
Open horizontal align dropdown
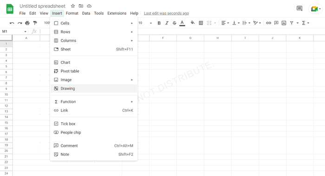click(x=225, y=23)
